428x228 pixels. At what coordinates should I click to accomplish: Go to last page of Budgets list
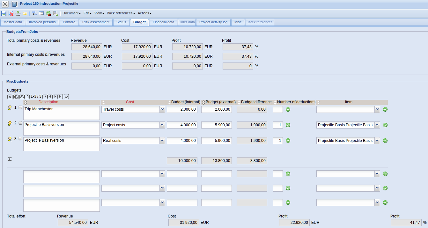coord(60,96)
